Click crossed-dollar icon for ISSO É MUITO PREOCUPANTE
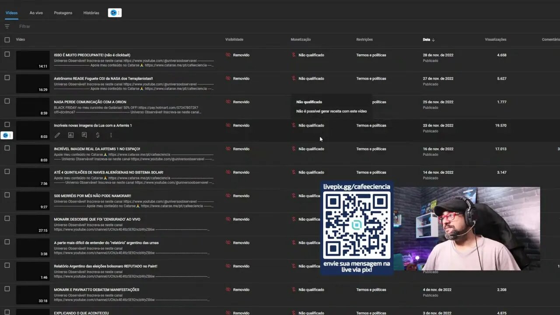The height and width of the screenshot is (315, 560). click(x=294, y=55)
